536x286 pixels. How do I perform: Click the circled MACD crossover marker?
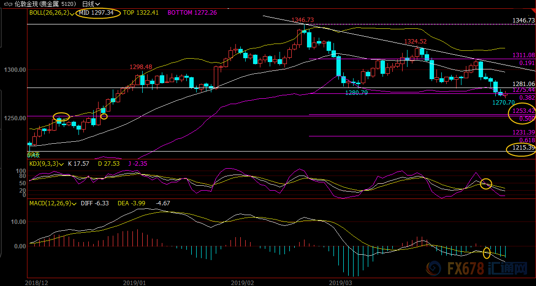click(486, 253)
